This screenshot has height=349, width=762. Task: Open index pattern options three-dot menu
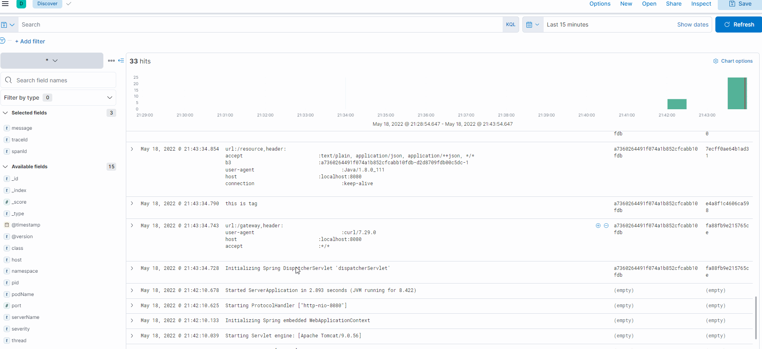[x=111, y=61]
